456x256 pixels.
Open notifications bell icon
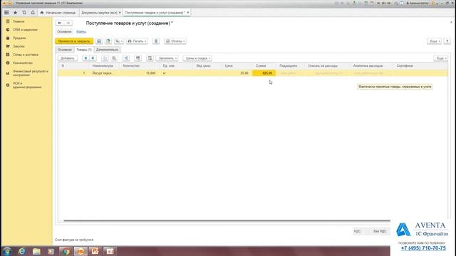(x=33, y=13)
